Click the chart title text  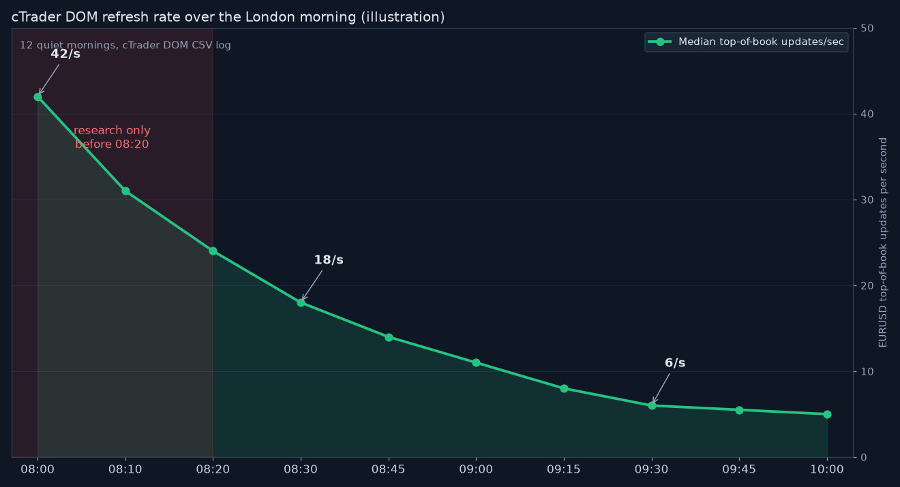point(228,17)
